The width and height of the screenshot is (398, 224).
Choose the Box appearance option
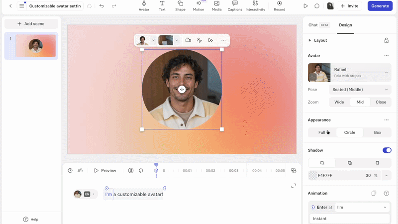(x=378, y=132)
